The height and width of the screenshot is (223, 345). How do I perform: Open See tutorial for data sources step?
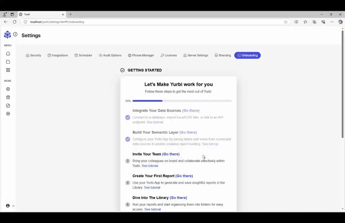click(x=155, y=122)
